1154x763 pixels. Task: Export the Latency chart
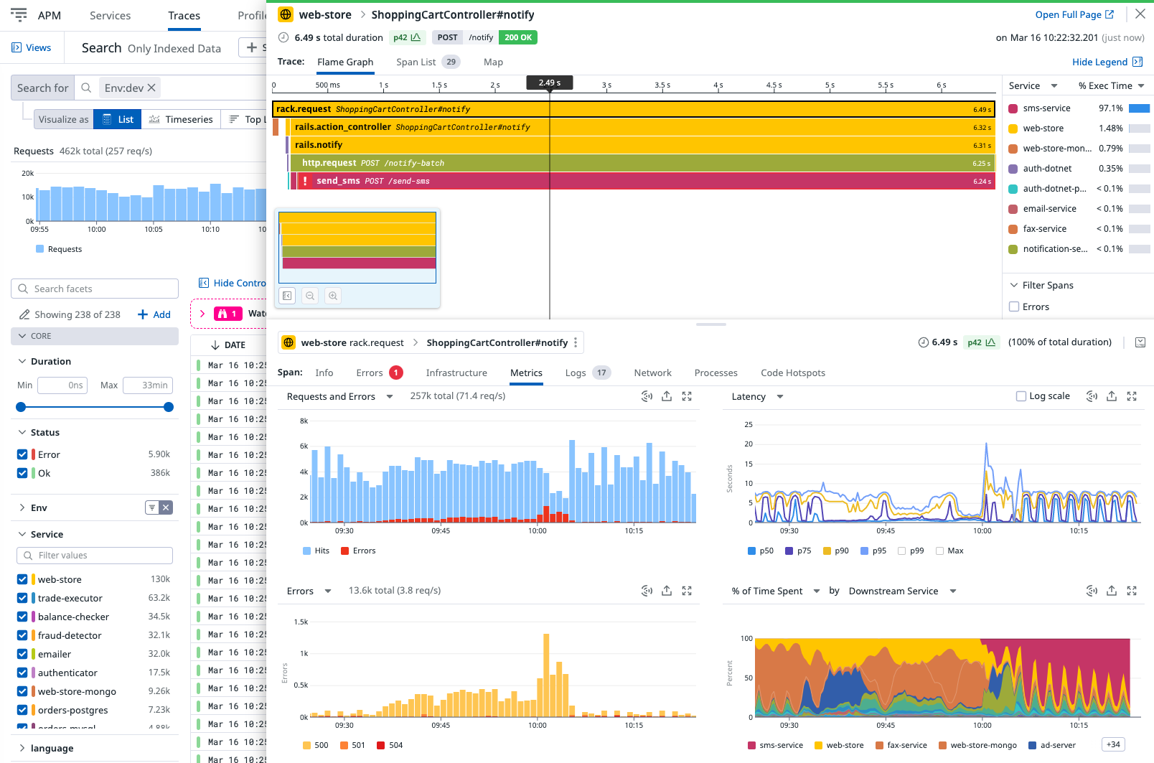point(1112,395)
